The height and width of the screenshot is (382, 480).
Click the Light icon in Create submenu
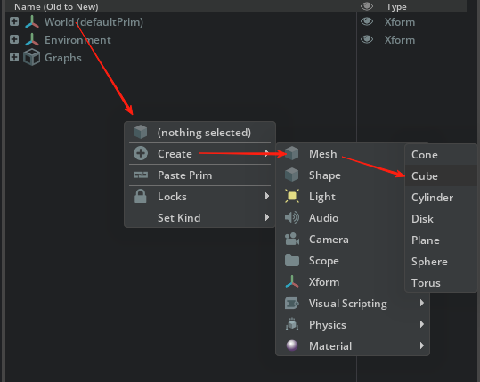coord(292,196)
